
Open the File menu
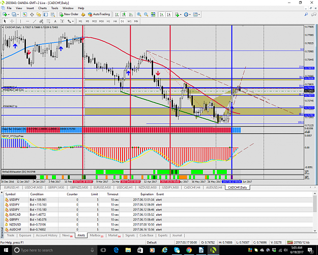coord(9,8)
